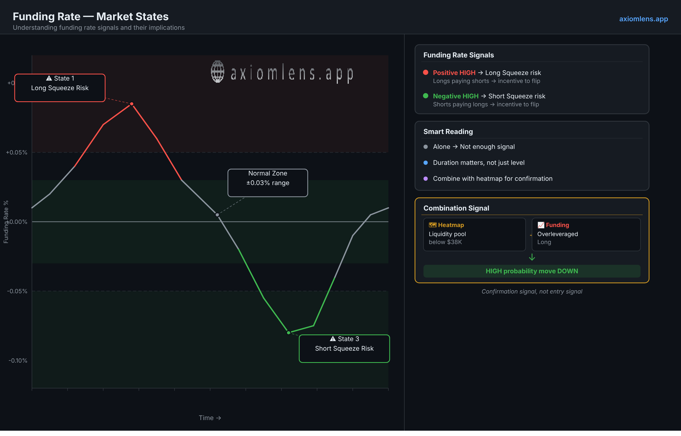The image size is (681, 436).
Task: Click the purple Combine with heatmap bullet
Action: point(425,179)
